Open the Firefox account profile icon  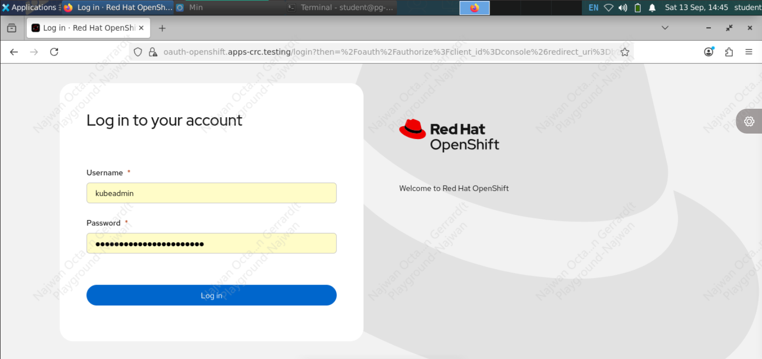[709, 52]
